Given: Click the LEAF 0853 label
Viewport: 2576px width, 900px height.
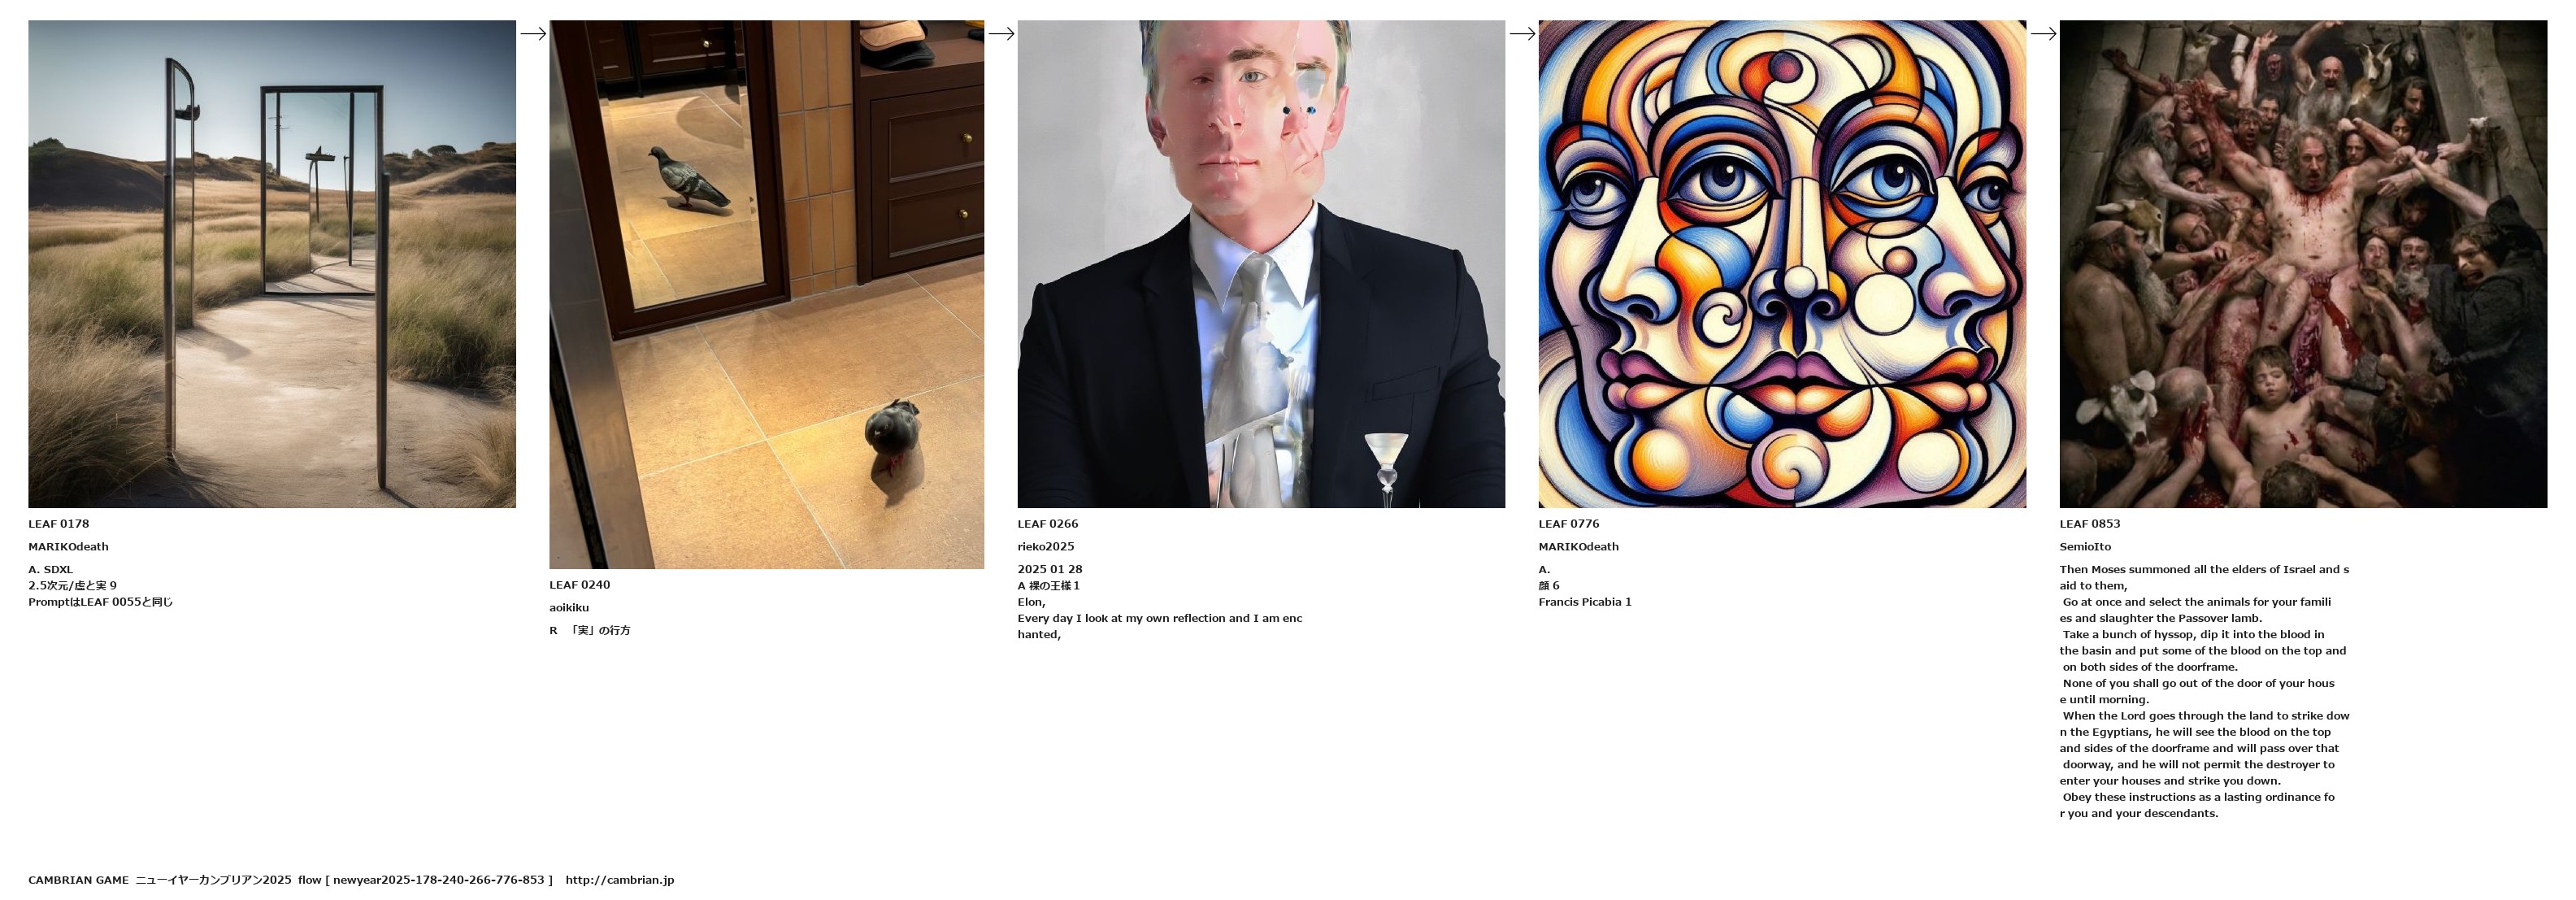Looking at the screenshot, I should coord(2090,524).
